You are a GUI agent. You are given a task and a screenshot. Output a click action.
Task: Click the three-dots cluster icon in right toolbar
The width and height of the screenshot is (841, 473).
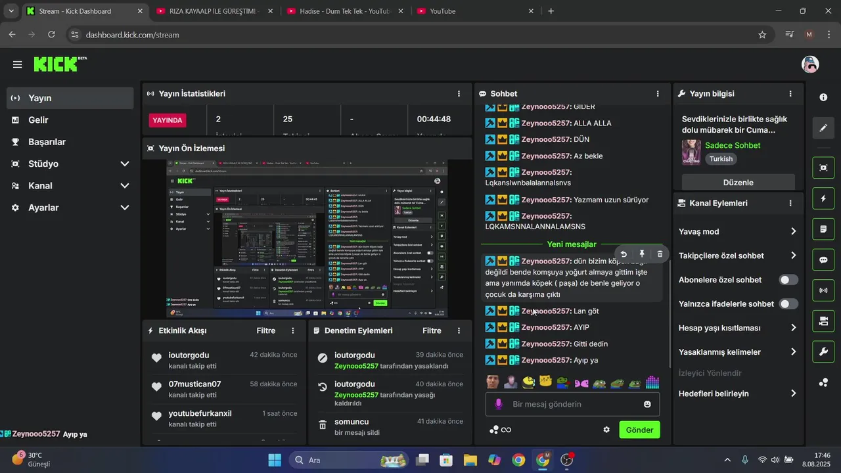pos(823,382)
